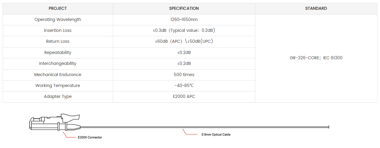The height and width of the screenshot is (148, 380).
Task: Click the PROJECT column header
Action: pos(58,9)
